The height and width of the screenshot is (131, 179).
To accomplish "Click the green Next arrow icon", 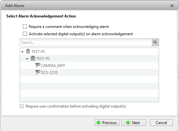I will (x=128, y=123).
